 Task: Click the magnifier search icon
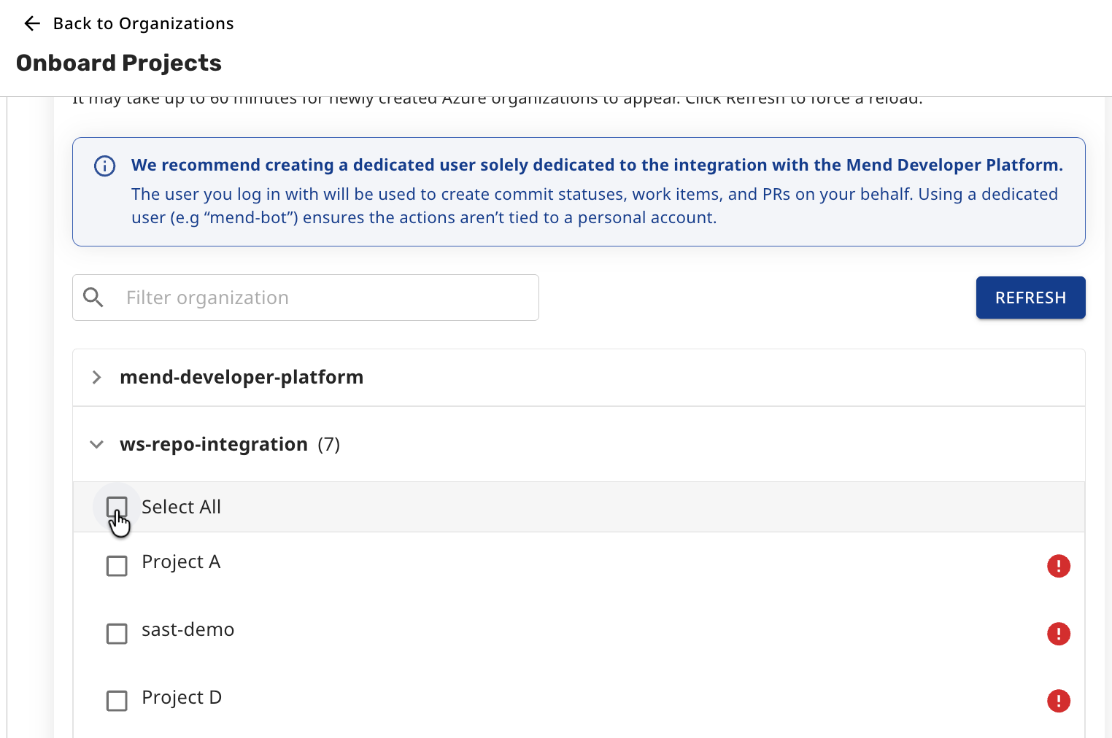click(93, 298)
